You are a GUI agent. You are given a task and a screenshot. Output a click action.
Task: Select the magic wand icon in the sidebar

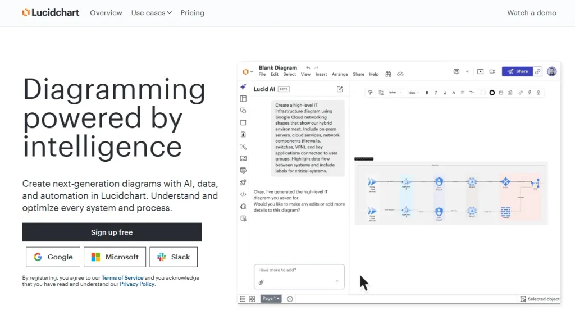point(243,147)
